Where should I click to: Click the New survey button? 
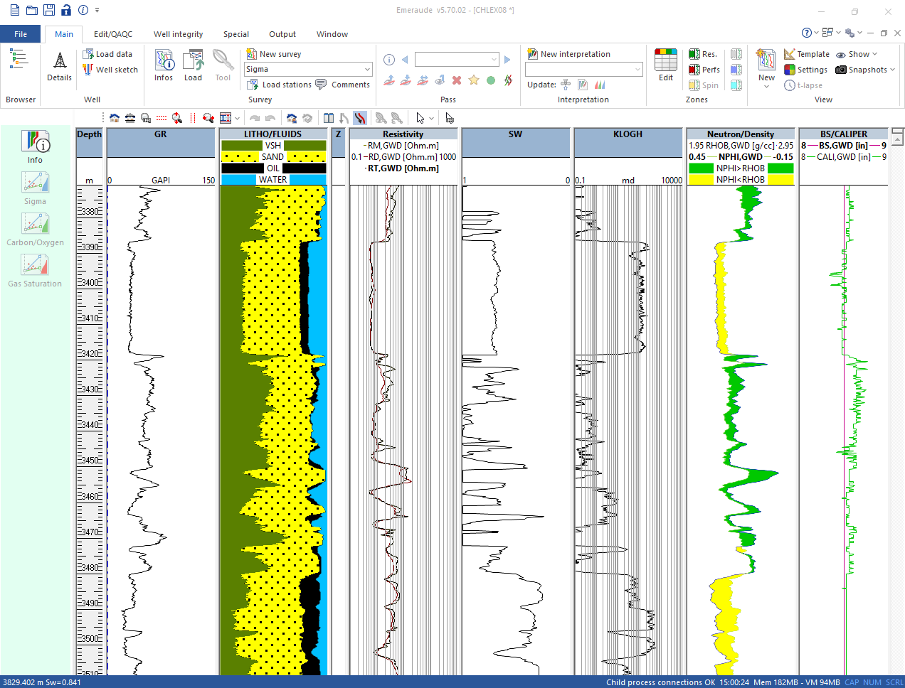274,54
